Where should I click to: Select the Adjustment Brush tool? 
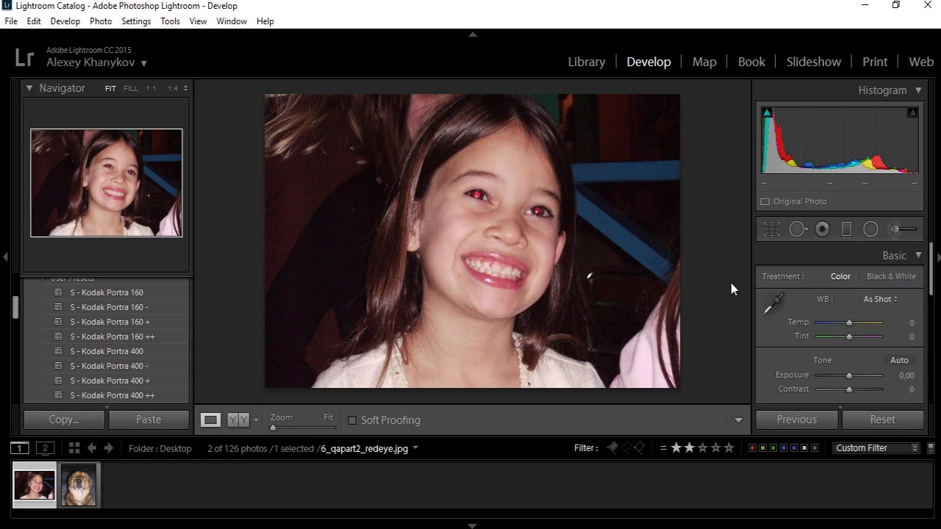pyautogui.click(x=903, y=229)
